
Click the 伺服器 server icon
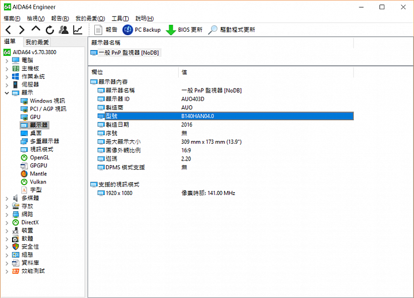[16, 85]
